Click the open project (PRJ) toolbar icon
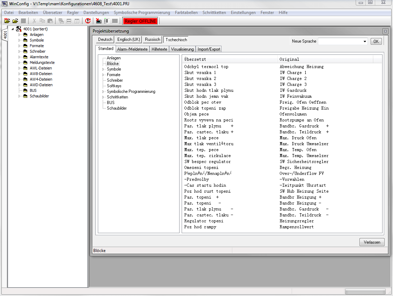Screen dimensions: 393x296 (x=7, y=21)
